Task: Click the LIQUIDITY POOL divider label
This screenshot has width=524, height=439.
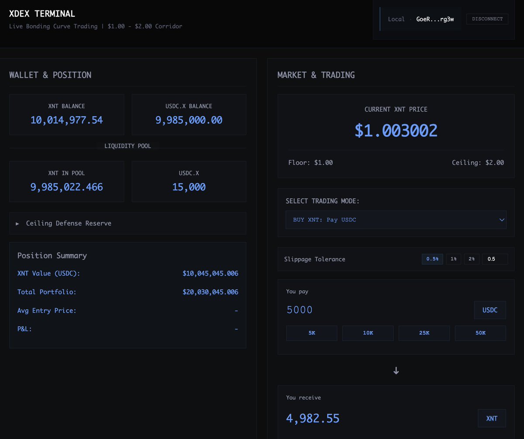Action: [x=128, y=146]
